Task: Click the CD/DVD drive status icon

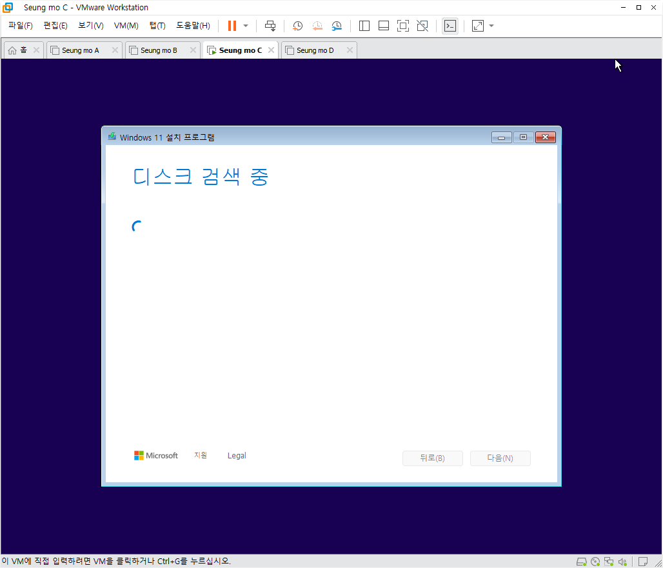Action: (x=595, y=562)
